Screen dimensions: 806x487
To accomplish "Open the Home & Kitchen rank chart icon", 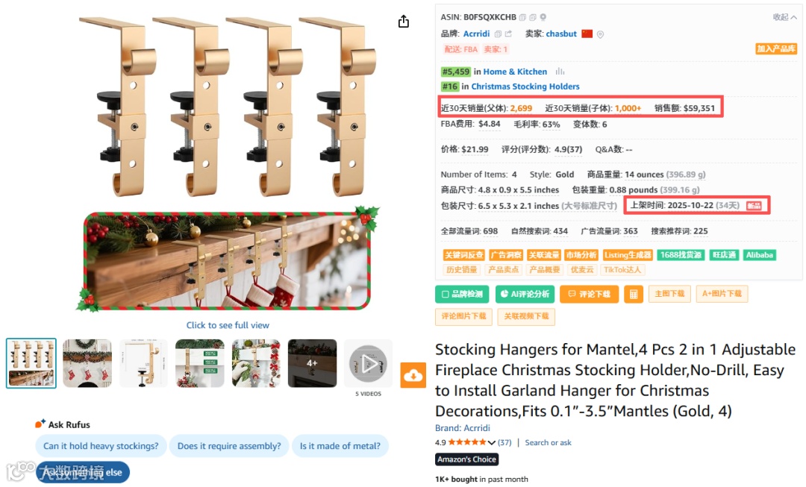I will 560,72.
